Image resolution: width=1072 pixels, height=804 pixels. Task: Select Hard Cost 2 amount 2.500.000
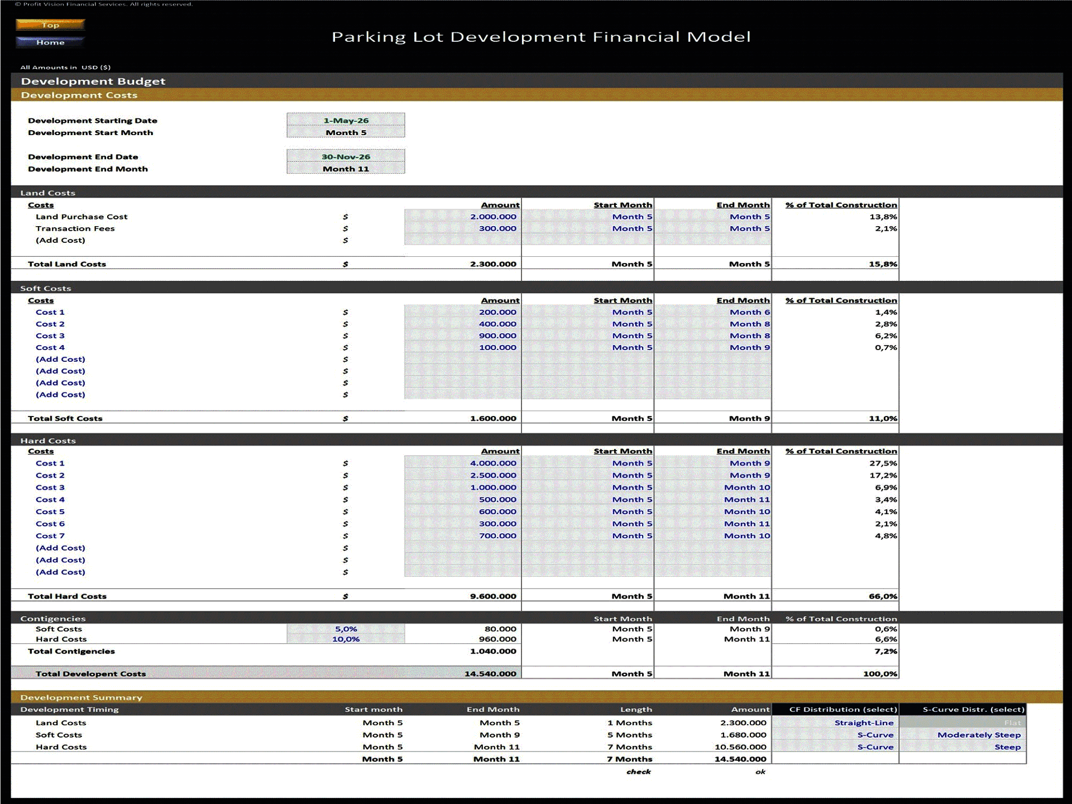(x=463, y=475)
